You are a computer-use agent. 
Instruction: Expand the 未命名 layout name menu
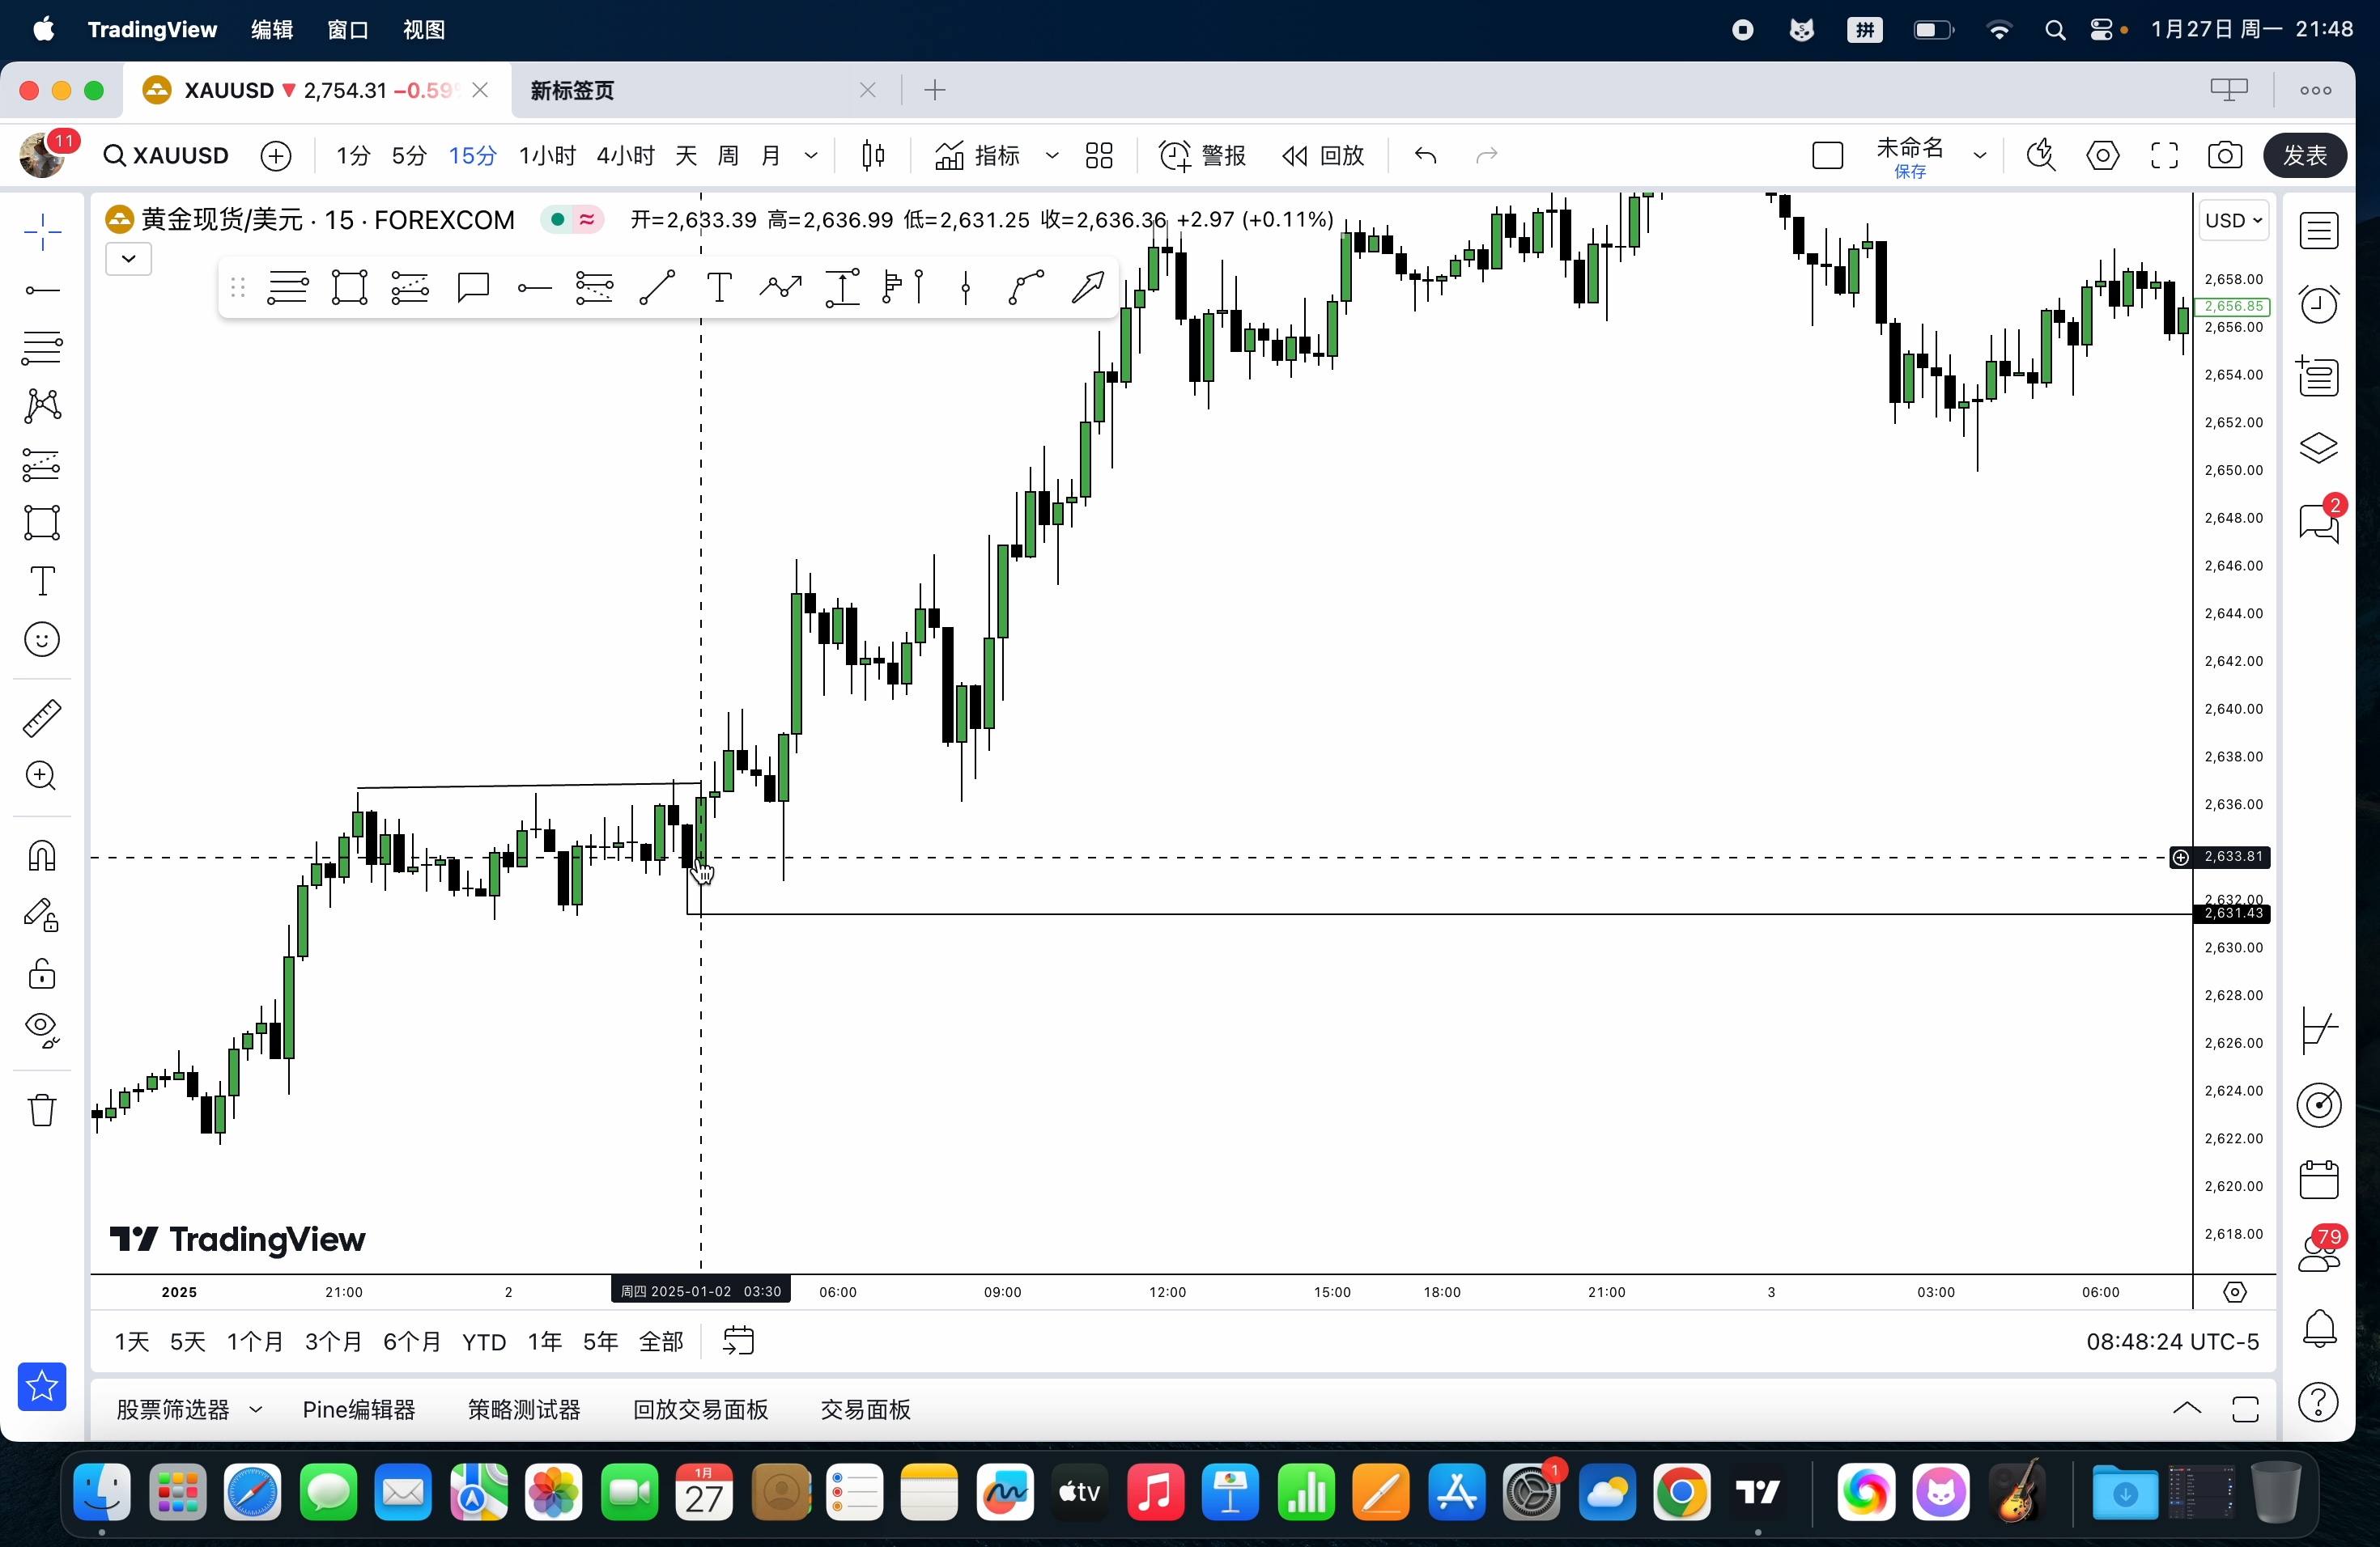pyautogui.click(x=1979, y=155)
